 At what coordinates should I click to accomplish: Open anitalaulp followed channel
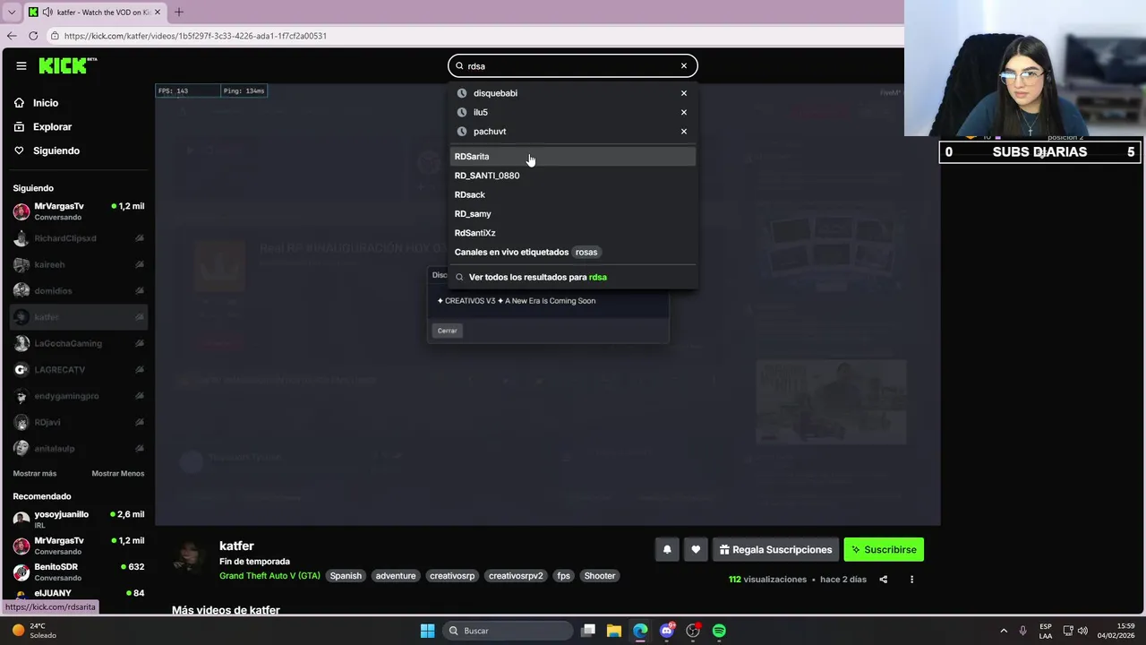[79, 448]
